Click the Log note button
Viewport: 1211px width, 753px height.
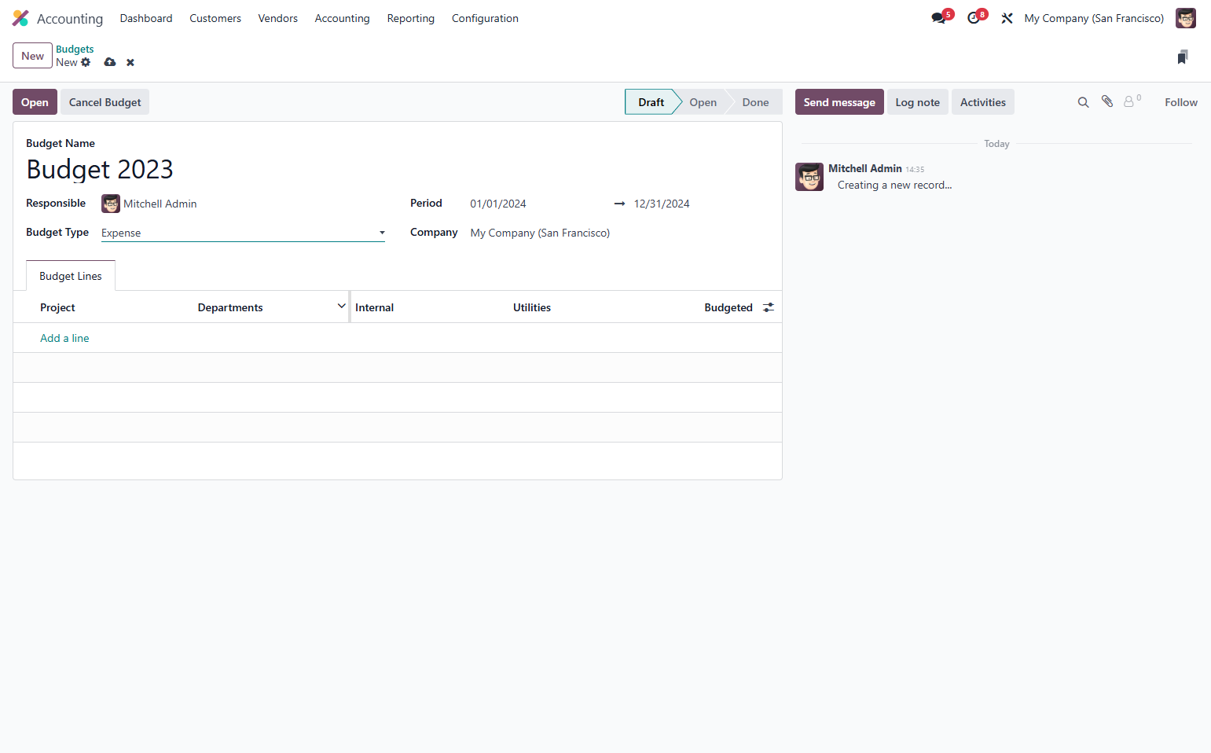coord(918,102)
